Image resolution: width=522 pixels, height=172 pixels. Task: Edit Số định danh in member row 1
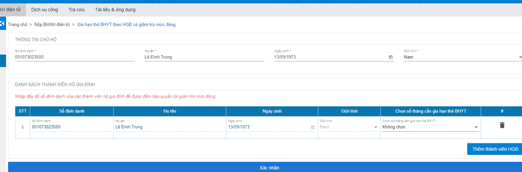71,127
